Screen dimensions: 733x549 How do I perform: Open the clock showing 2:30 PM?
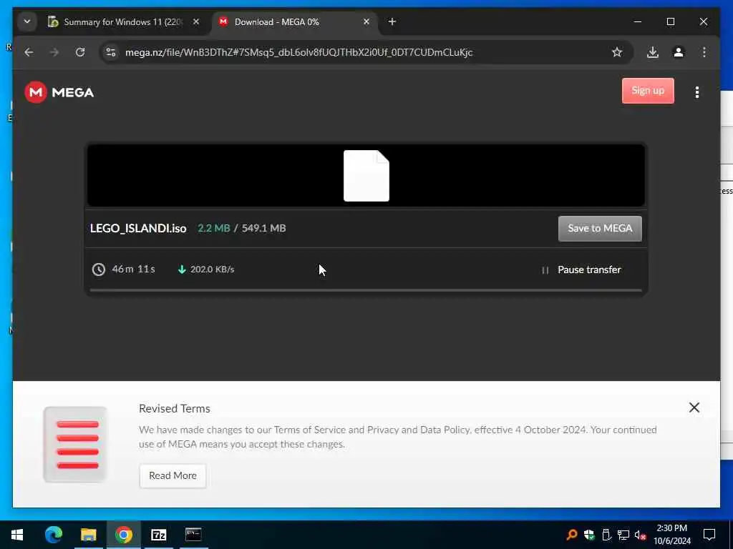[671, 535]
